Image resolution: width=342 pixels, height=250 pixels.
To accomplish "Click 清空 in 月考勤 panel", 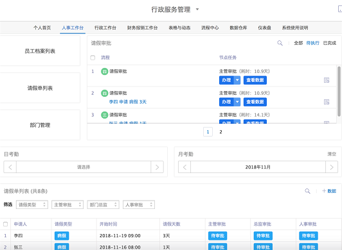I will (x=332, y=154).
